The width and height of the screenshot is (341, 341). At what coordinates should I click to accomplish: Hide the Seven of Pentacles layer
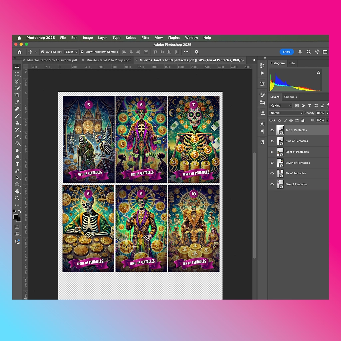pos(272,163)
